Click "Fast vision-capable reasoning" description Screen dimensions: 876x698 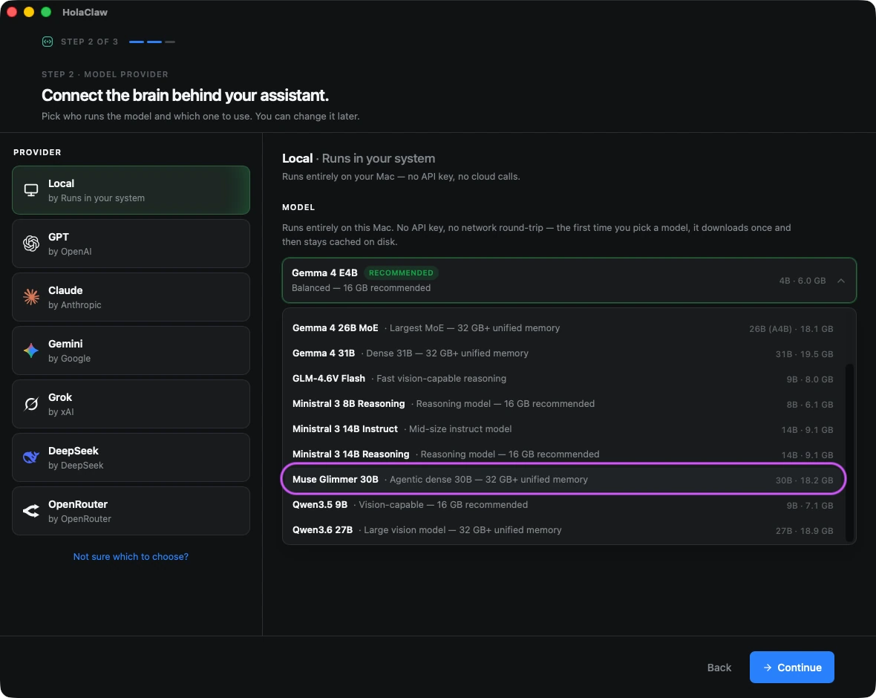[x=442, y=379]
